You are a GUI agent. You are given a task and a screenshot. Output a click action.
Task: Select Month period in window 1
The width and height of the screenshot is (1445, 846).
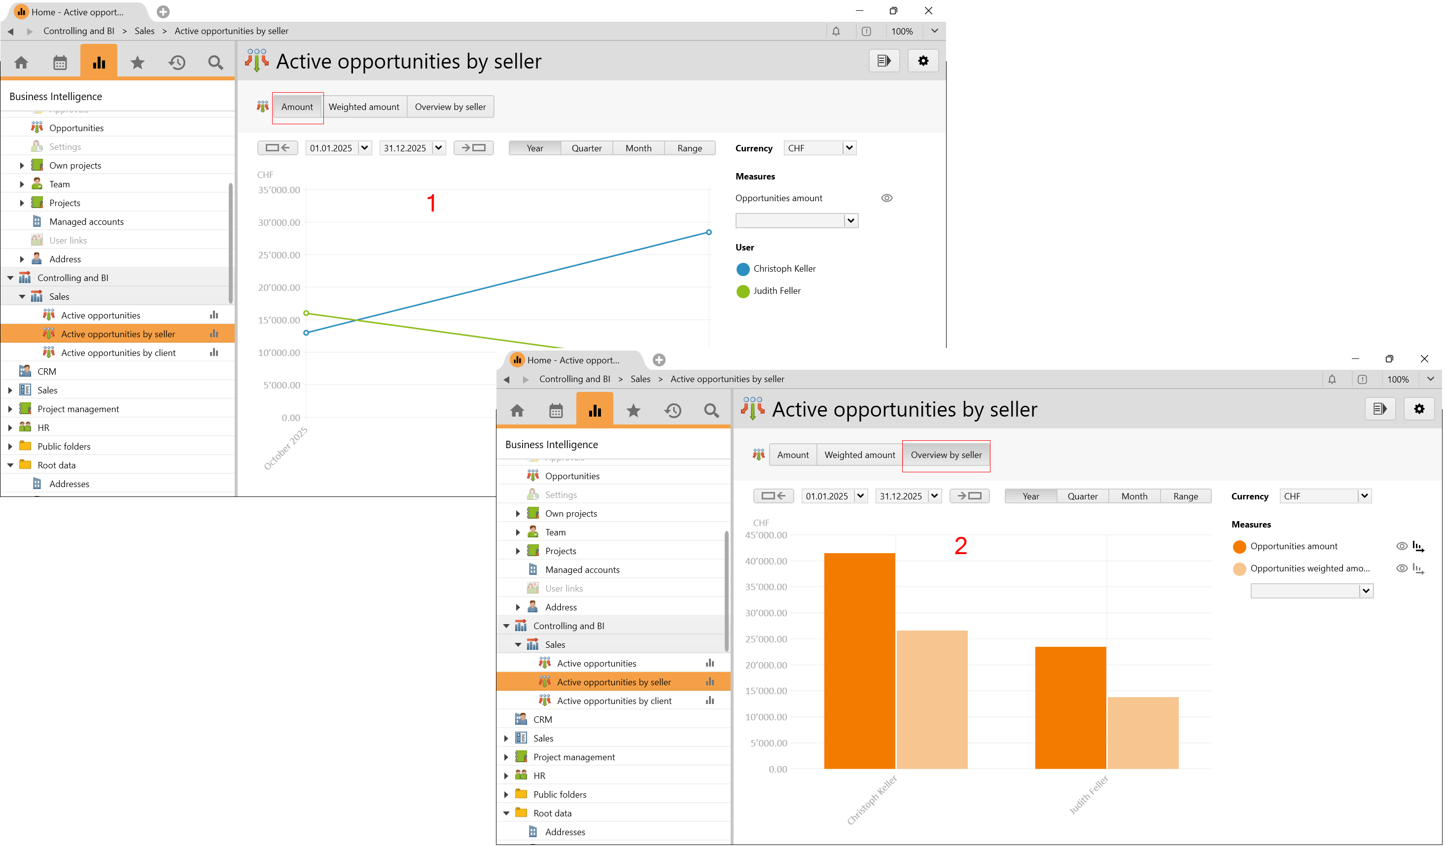tap(638, 148)
